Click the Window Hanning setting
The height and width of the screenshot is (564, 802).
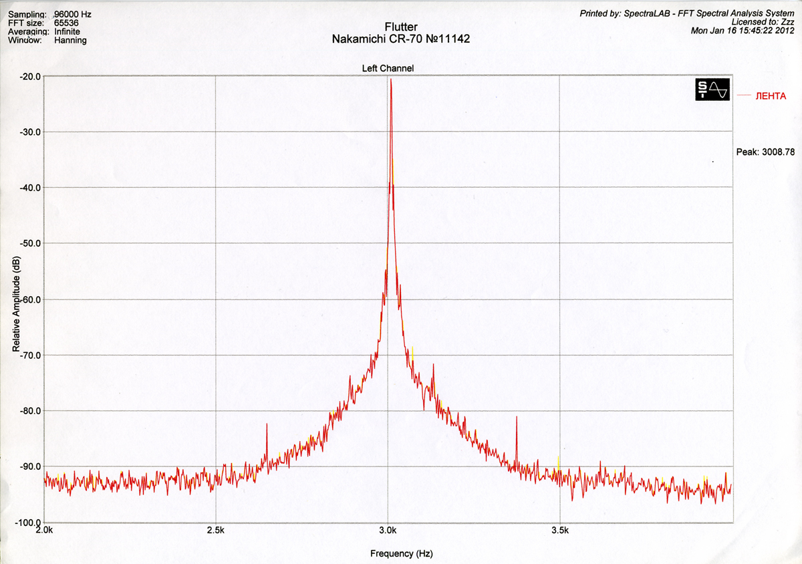tap(70, 40)
